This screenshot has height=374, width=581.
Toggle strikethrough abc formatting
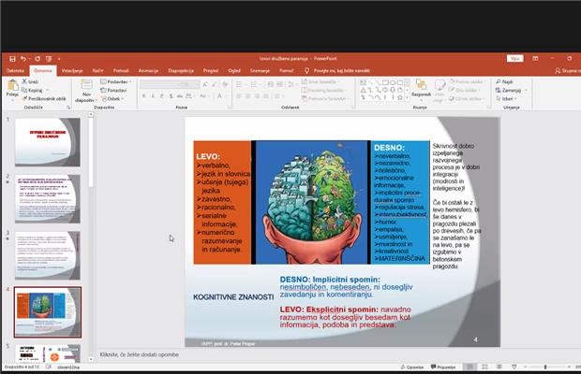click(180, 96)
